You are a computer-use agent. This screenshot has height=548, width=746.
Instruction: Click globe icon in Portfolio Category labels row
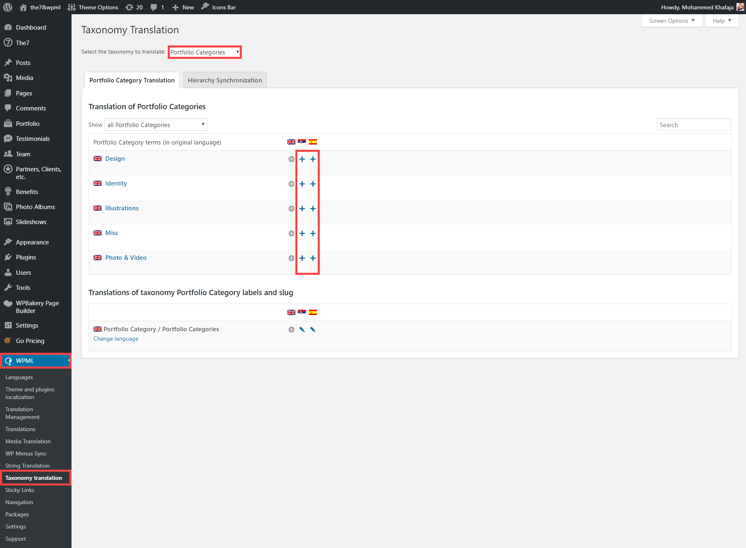[x=291, y=330]
